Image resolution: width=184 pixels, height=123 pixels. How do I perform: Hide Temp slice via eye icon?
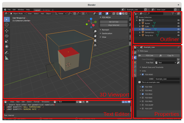(x=178, y=35)
